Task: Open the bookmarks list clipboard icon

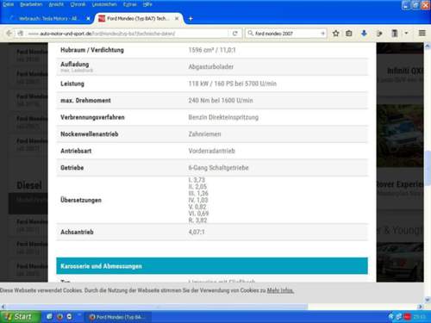Action: [349, 34]
